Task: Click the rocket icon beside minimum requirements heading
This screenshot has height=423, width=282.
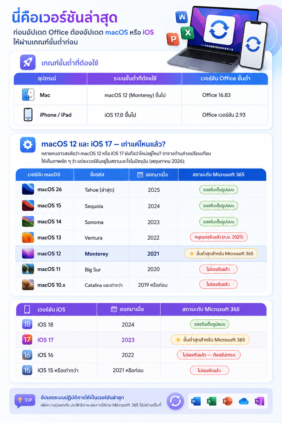Action: pyautogui.click(x=28, y=62)
